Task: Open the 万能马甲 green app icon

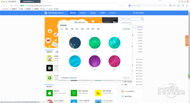Action: (x=50, y=93)
